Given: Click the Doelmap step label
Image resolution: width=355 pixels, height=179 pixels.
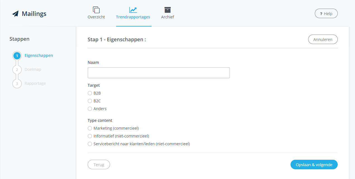Looking at the screenshot, I should coord(33,69).
